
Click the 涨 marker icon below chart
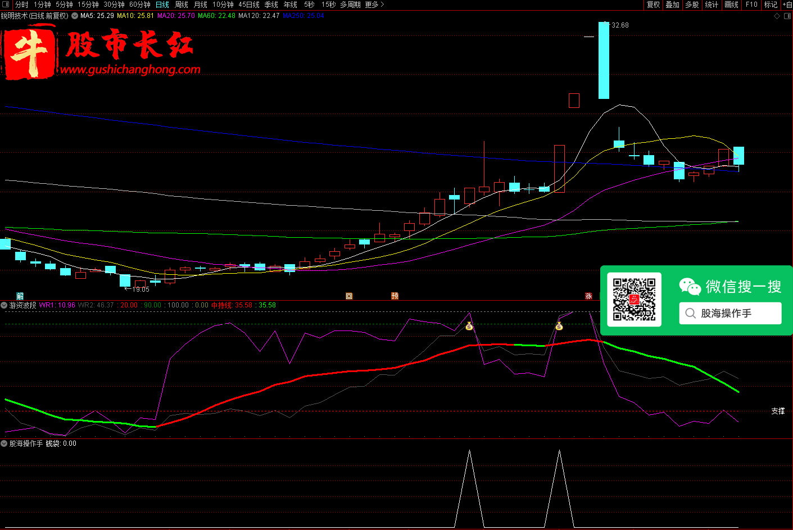pyautogui.click(x=588, y=296)
